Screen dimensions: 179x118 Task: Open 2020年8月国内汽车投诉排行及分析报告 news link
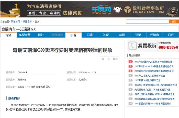click(153, 62)
